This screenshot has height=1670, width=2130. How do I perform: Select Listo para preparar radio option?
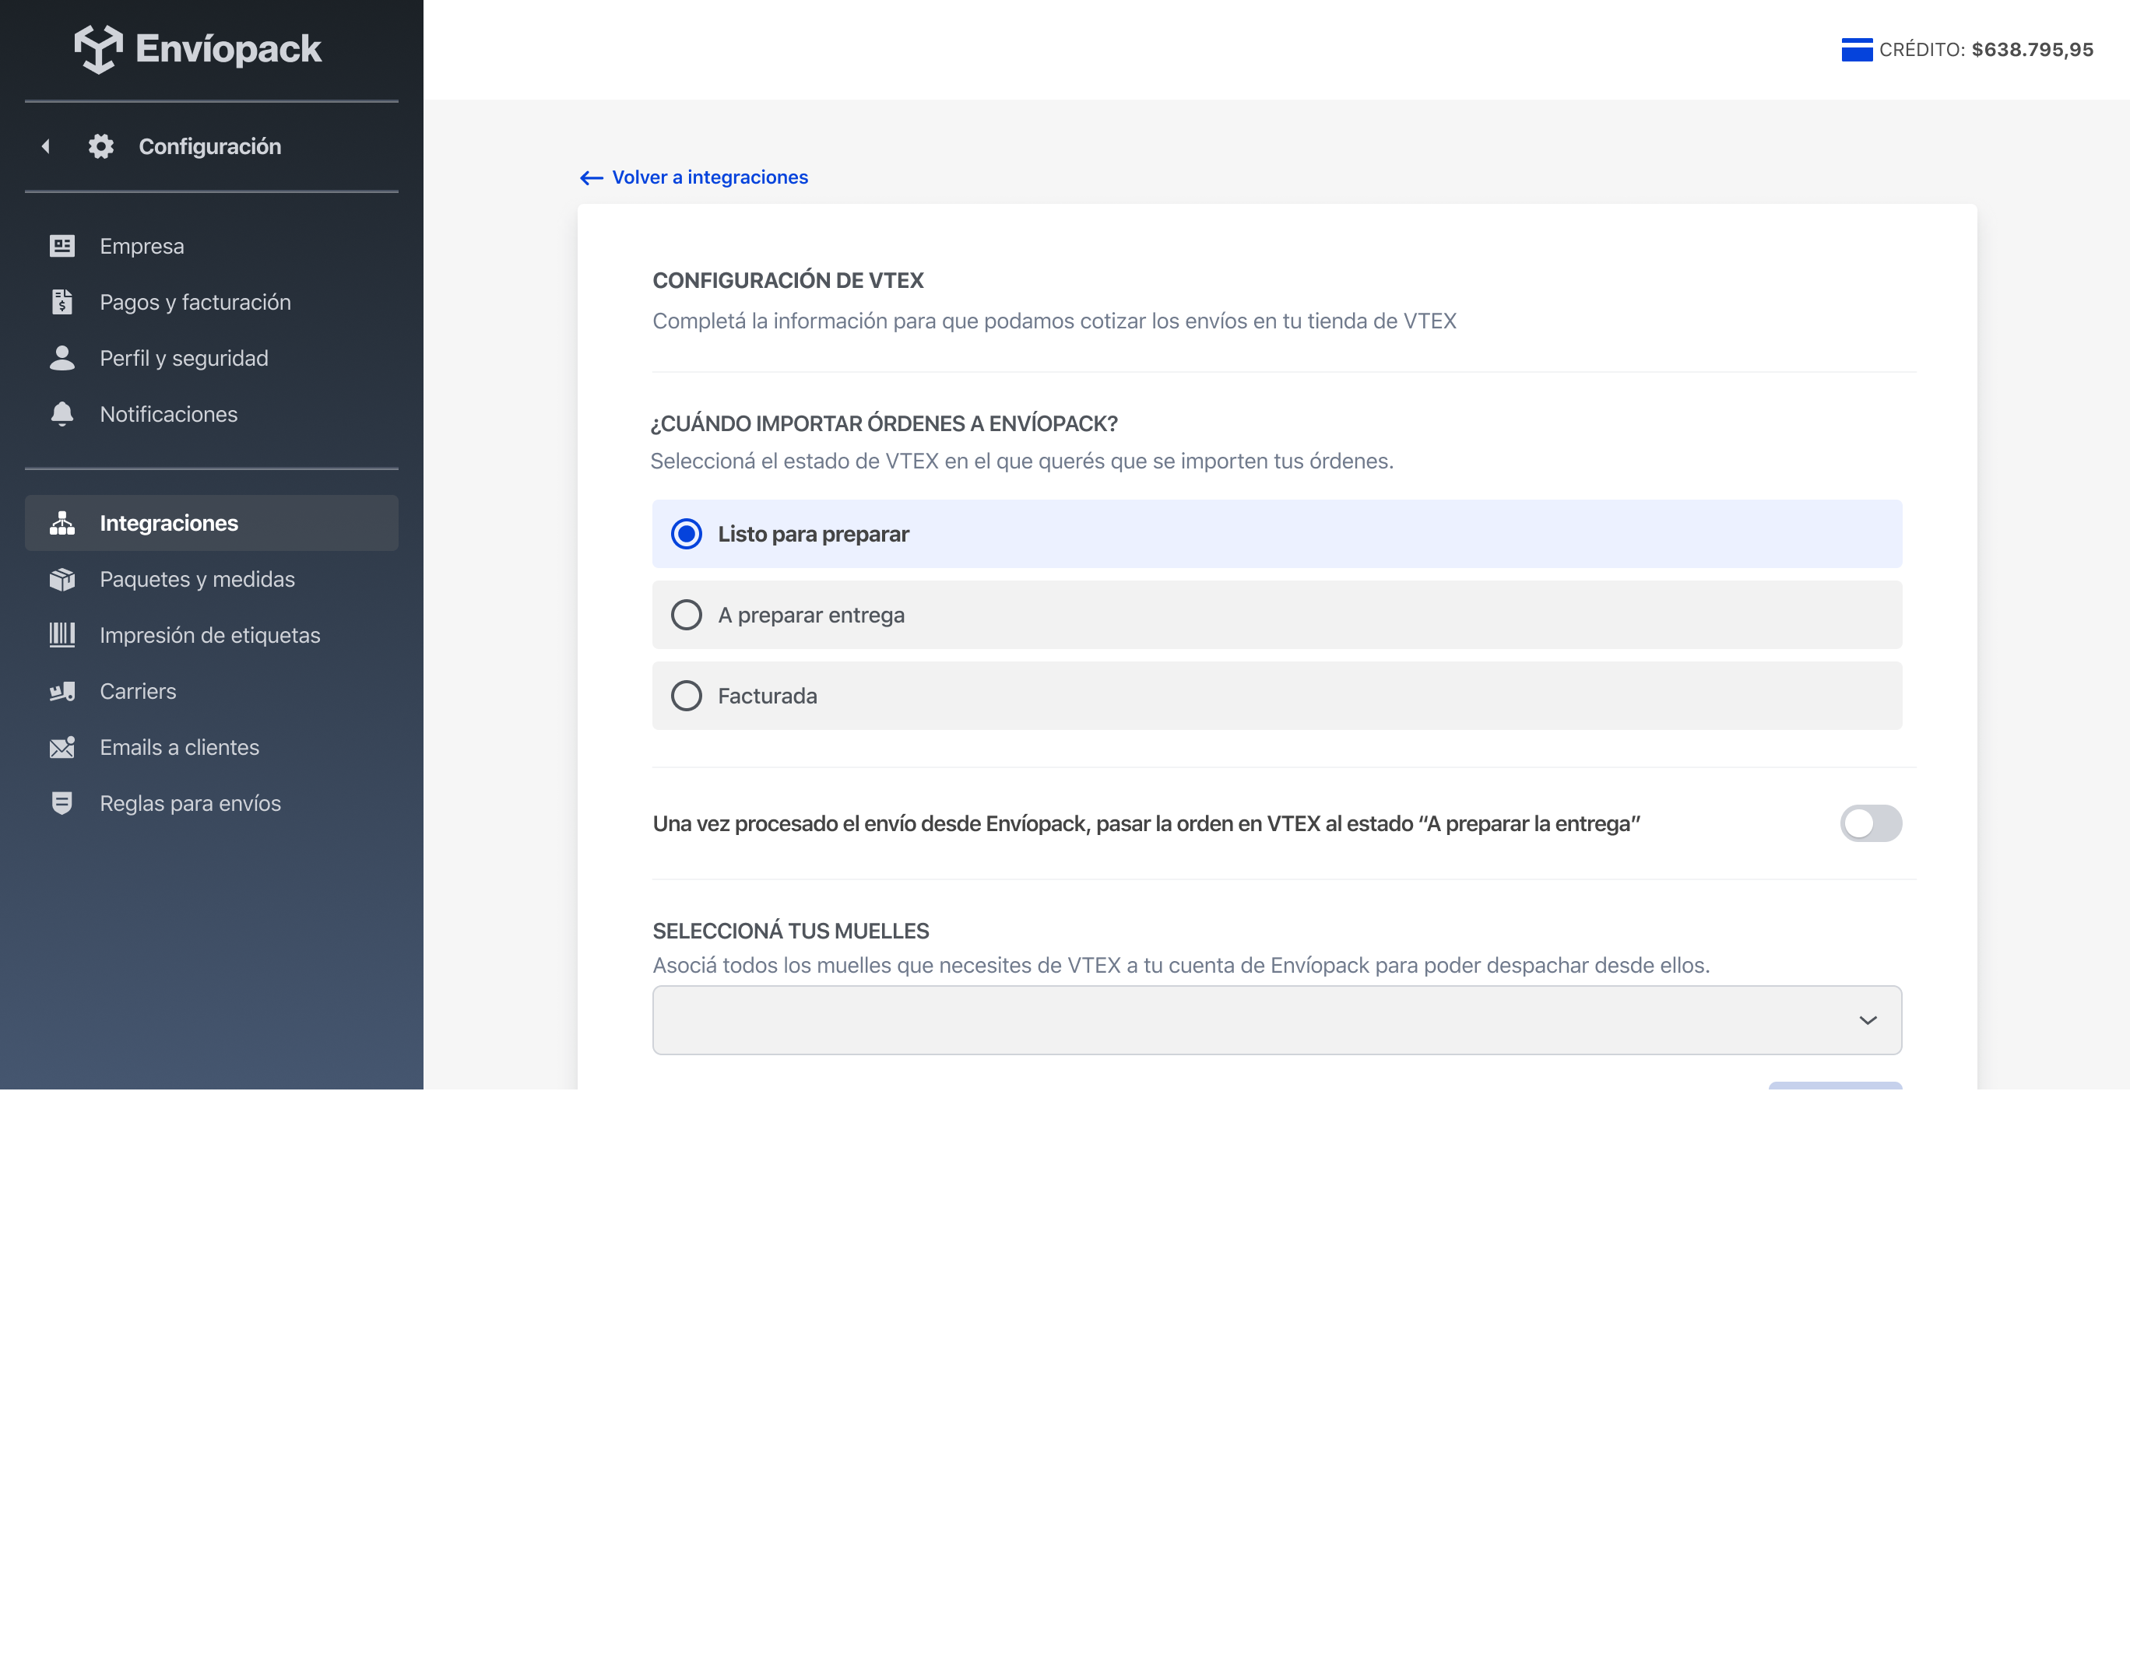(1276, 534)
